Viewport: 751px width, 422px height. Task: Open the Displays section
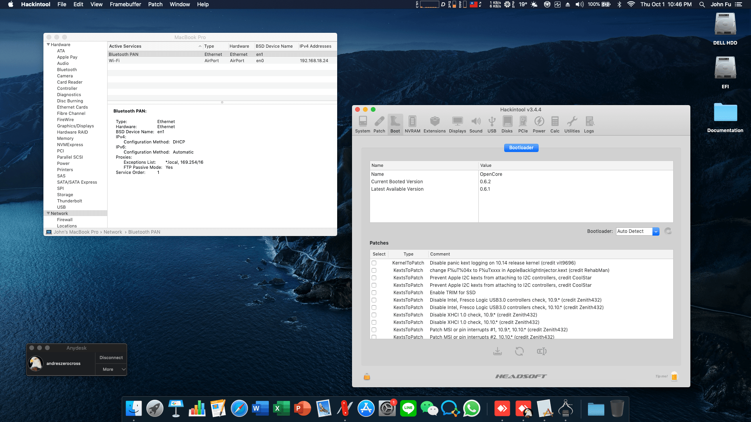[458, 124]
